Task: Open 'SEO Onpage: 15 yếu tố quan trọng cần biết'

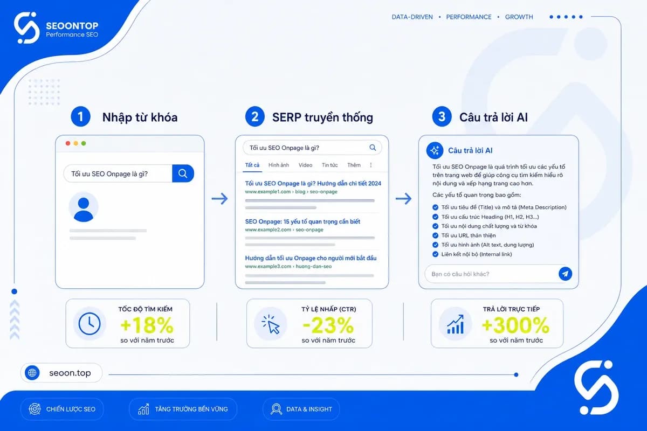Action: point(302,221)
